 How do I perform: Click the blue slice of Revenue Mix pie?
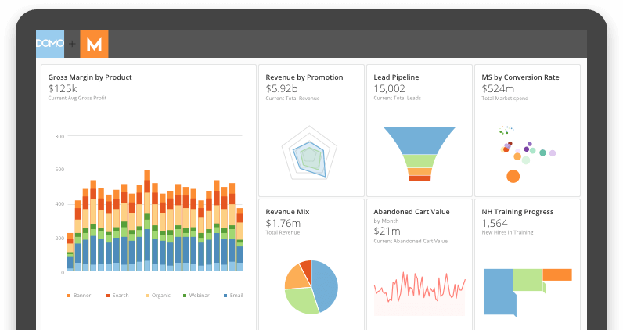pos(326,286)
